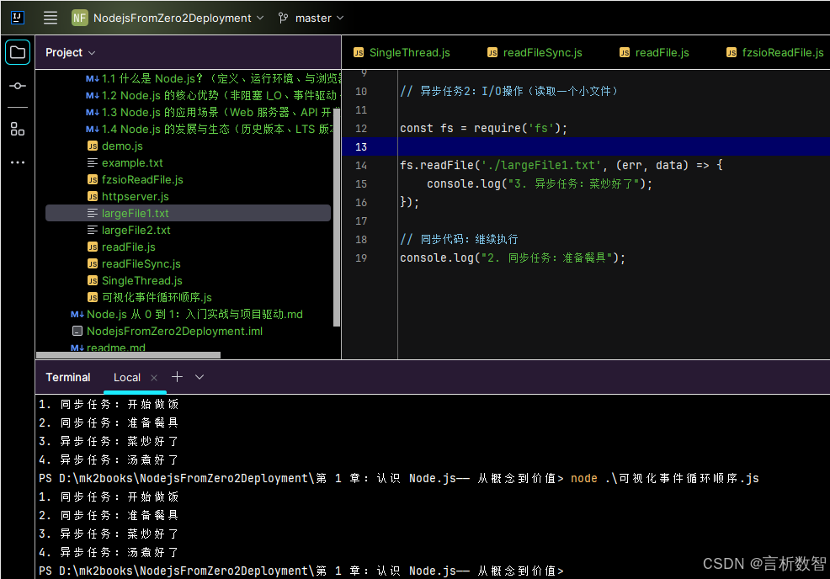Select fzsioReadFile.js in project tree
Viewport: 830px width, 579px height.
142,180
